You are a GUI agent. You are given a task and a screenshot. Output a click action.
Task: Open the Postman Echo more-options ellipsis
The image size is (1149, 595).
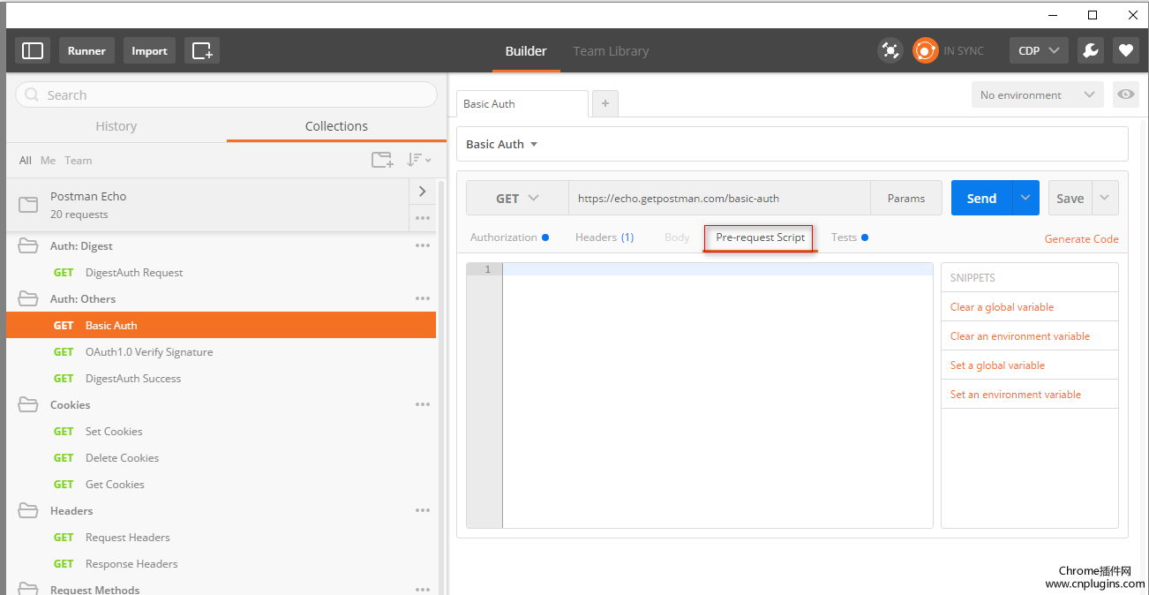(x=423, y=218)
